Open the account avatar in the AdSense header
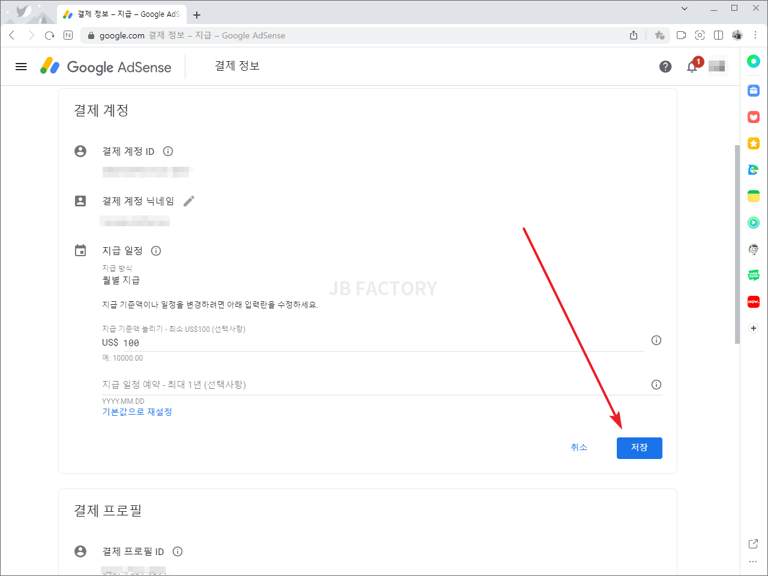Screen dimensions: 768x576 click(x=717, y=66)
